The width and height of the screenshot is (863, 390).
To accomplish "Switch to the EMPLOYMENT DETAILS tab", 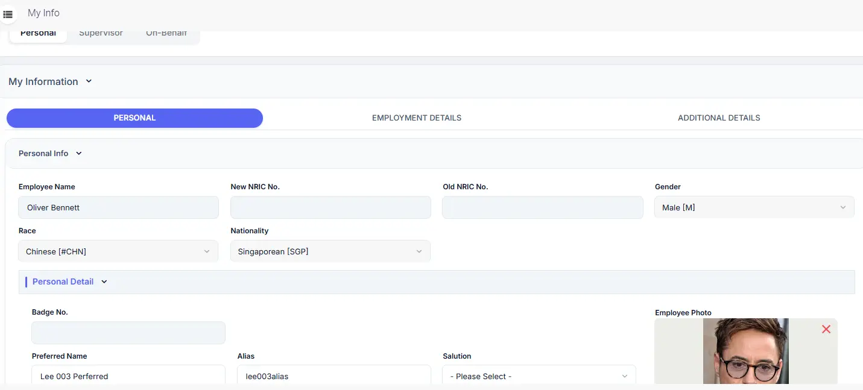I will pyautogui.click(x=417, y=118).
